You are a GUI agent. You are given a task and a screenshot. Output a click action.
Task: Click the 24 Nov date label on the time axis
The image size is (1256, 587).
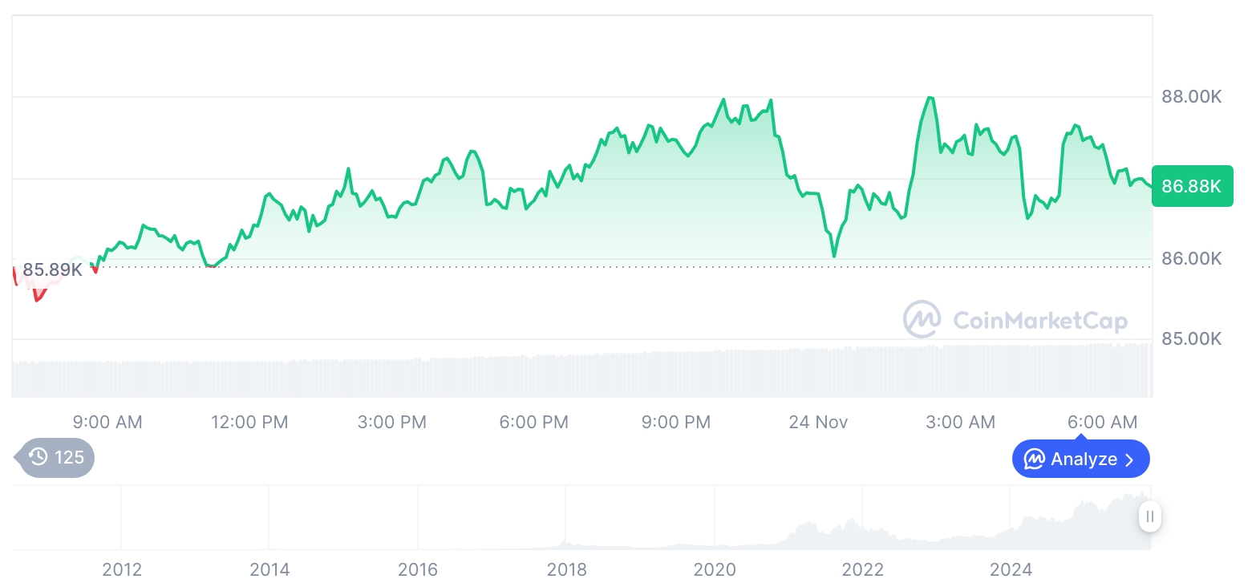coord(818,422)
